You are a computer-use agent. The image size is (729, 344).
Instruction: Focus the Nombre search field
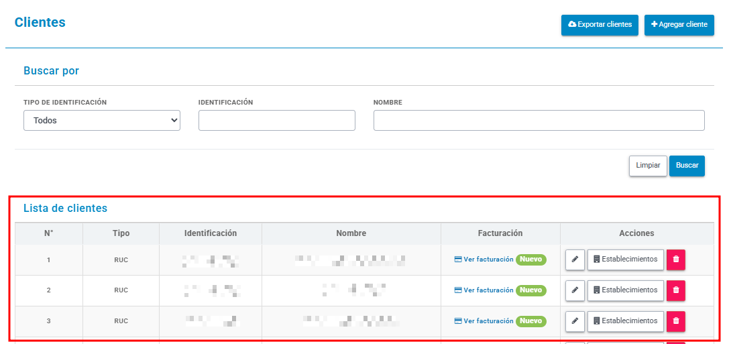539,121
